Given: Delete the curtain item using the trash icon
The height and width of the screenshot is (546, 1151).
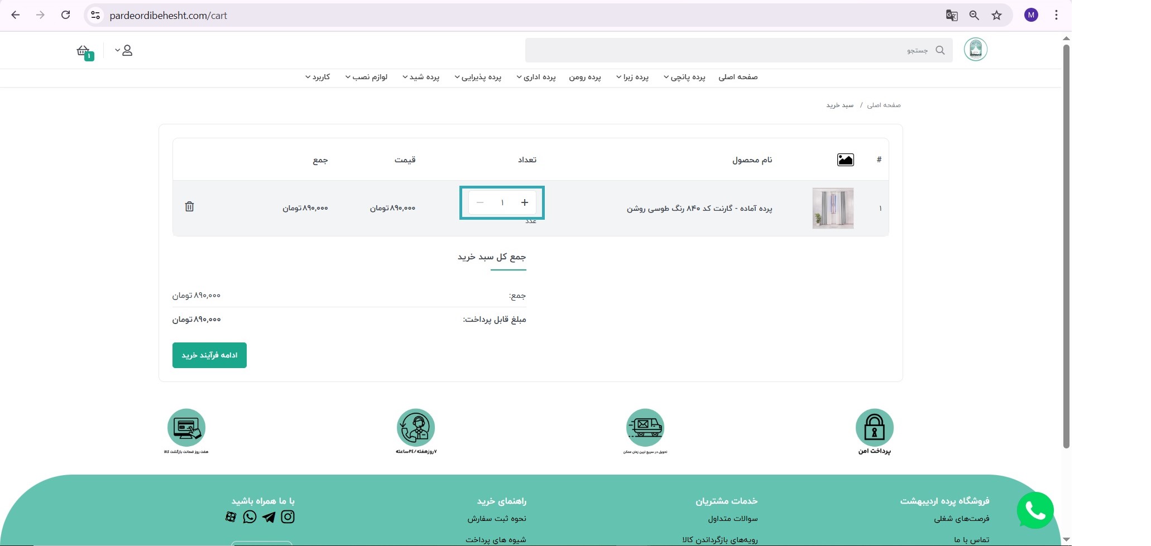Looking at the screenshot, I should [190, 206].
